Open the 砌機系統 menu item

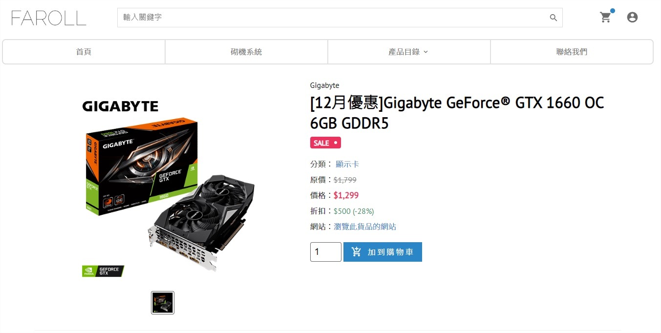[246, 52]
